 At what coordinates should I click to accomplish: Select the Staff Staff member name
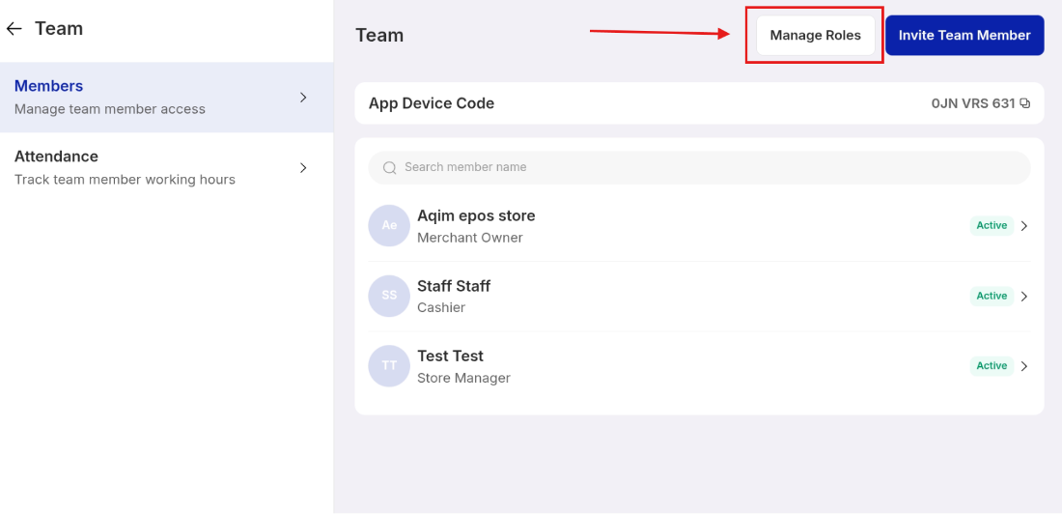(454, 286)
